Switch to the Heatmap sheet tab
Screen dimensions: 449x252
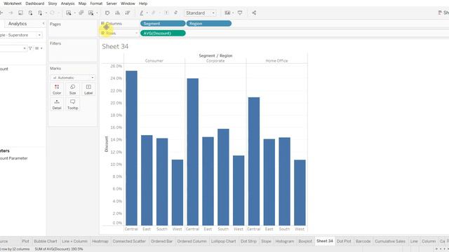click(x=100, y=241)
